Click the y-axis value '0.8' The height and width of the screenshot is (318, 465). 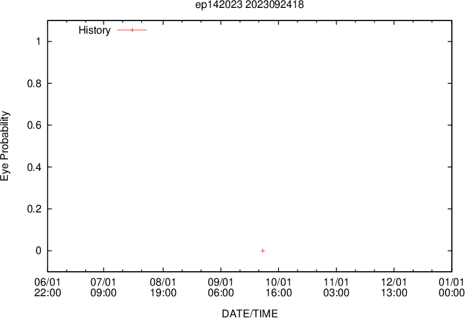point(34,83)
